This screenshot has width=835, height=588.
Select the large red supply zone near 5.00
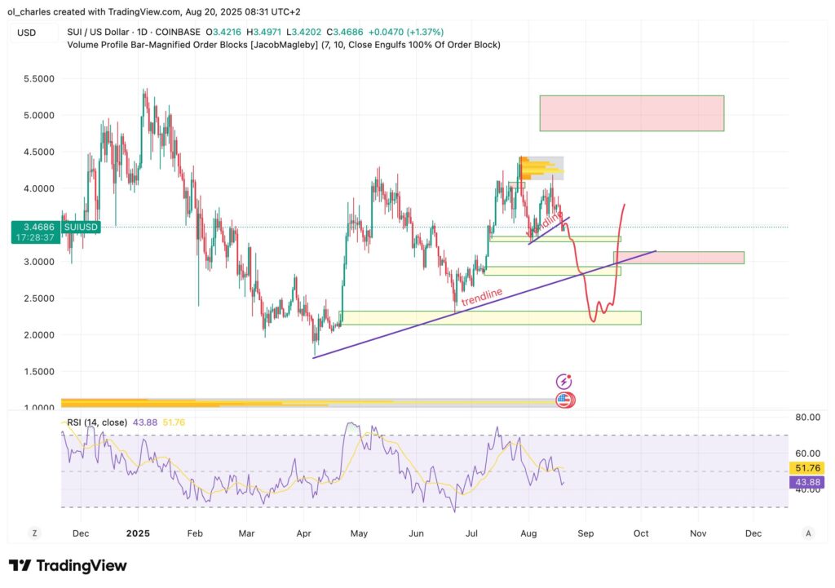(x=631, y=113)
